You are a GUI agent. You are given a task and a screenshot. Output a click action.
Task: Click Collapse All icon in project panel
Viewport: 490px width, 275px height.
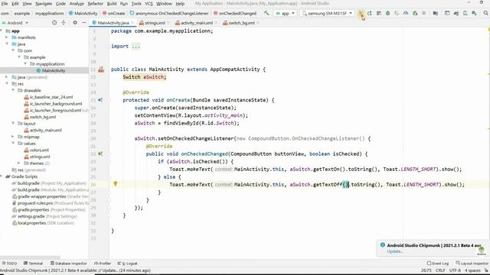64,22
